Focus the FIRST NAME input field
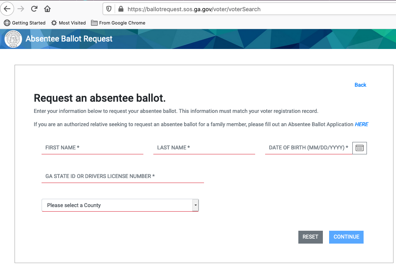The image size is (396, 266). 92,148
